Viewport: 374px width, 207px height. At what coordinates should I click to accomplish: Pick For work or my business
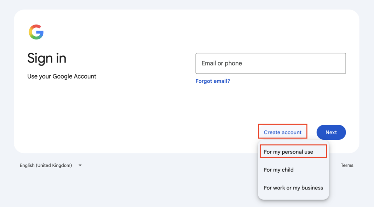coord(293,188)
